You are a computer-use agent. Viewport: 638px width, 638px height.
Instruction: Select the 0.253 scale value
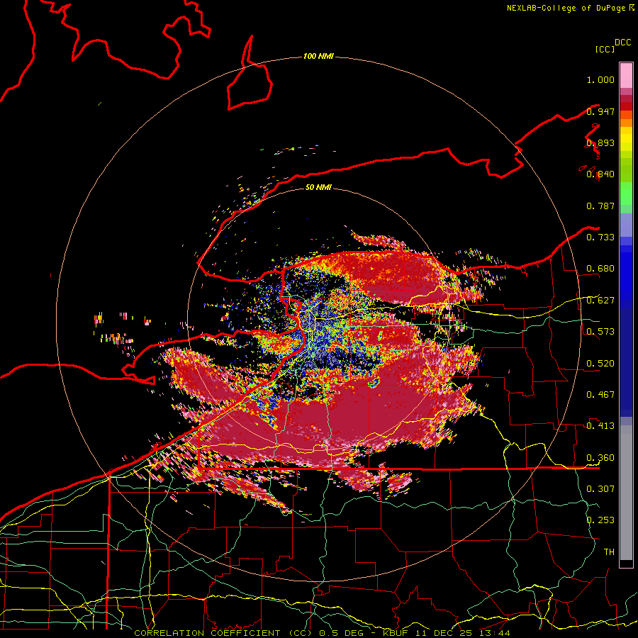click(600, 520)
